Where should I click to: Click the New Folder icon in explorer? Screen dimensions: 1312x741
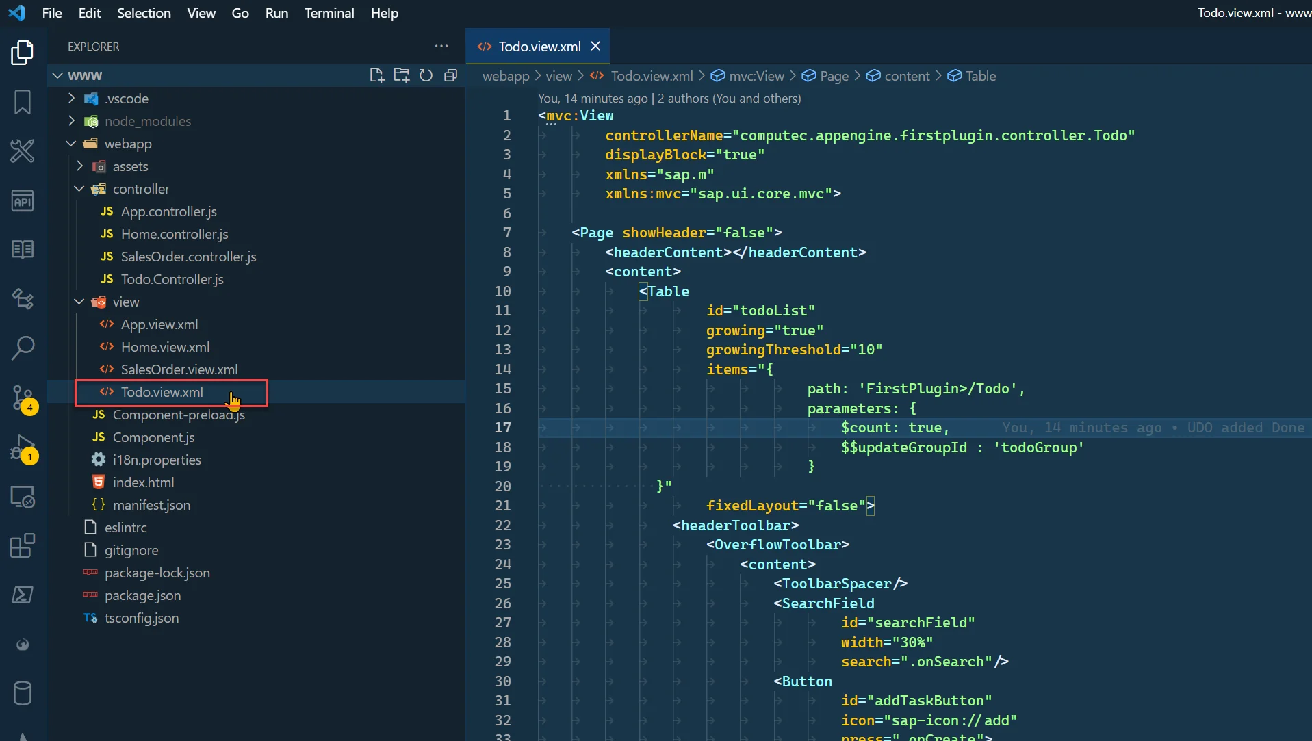point(401,75)
